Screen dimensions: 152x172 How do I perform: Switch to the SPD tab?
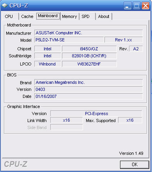[x=87, y=16]
